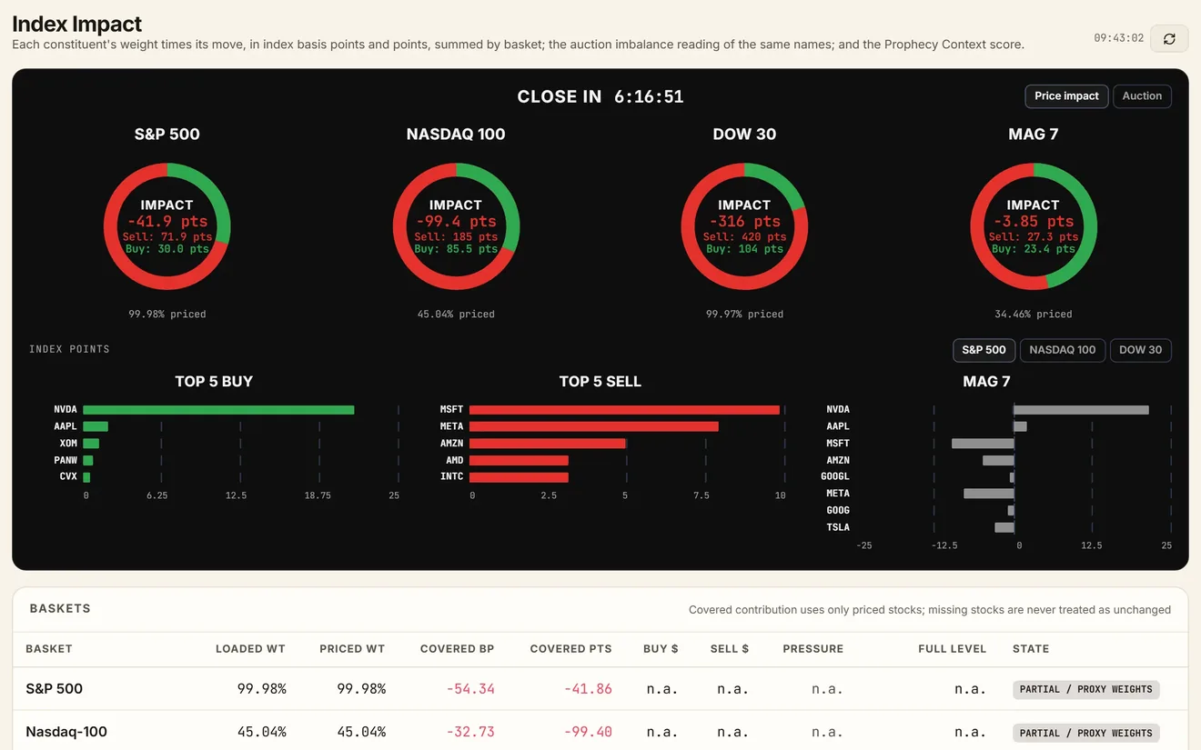Click the GOOGL label in MAG 7 chart

click(835, 476)
